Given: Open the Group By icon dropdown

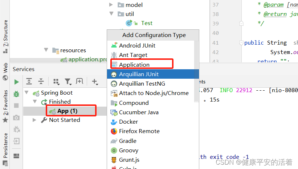Looking at the screenshot, I should (x=56, y=82).
